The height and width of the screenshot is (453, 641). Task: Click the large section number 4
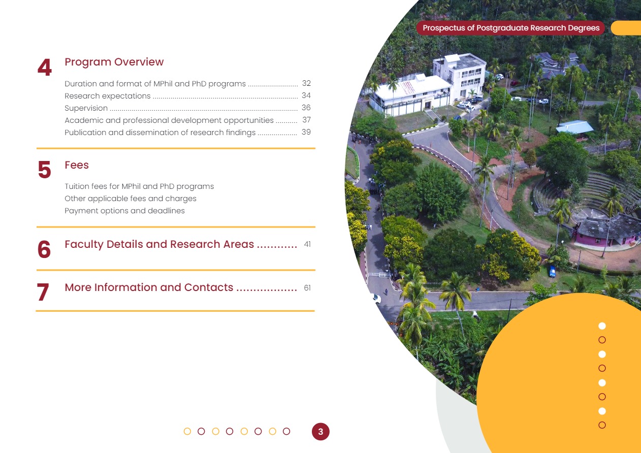[x=45, y=68]
